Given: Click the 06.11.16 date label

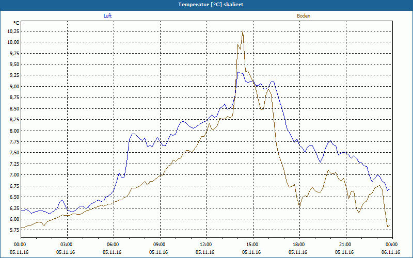Looking at the screenshot, I should [x=391, y=252].
